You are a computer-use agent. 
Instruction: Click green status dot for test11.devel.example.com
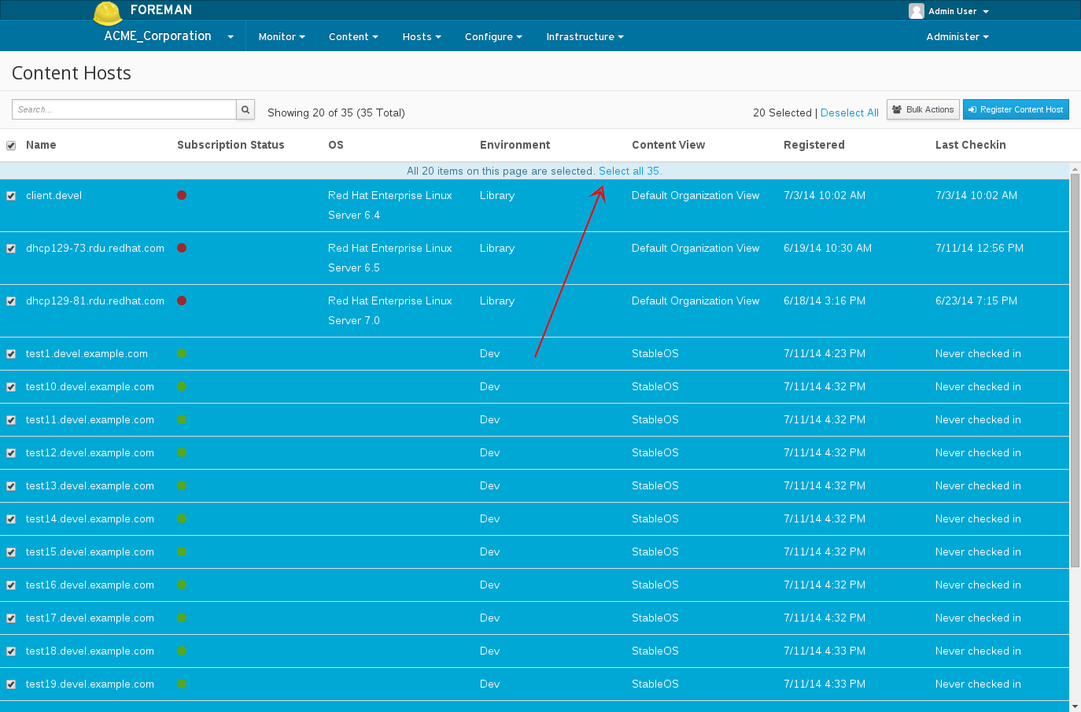point(182,419)
